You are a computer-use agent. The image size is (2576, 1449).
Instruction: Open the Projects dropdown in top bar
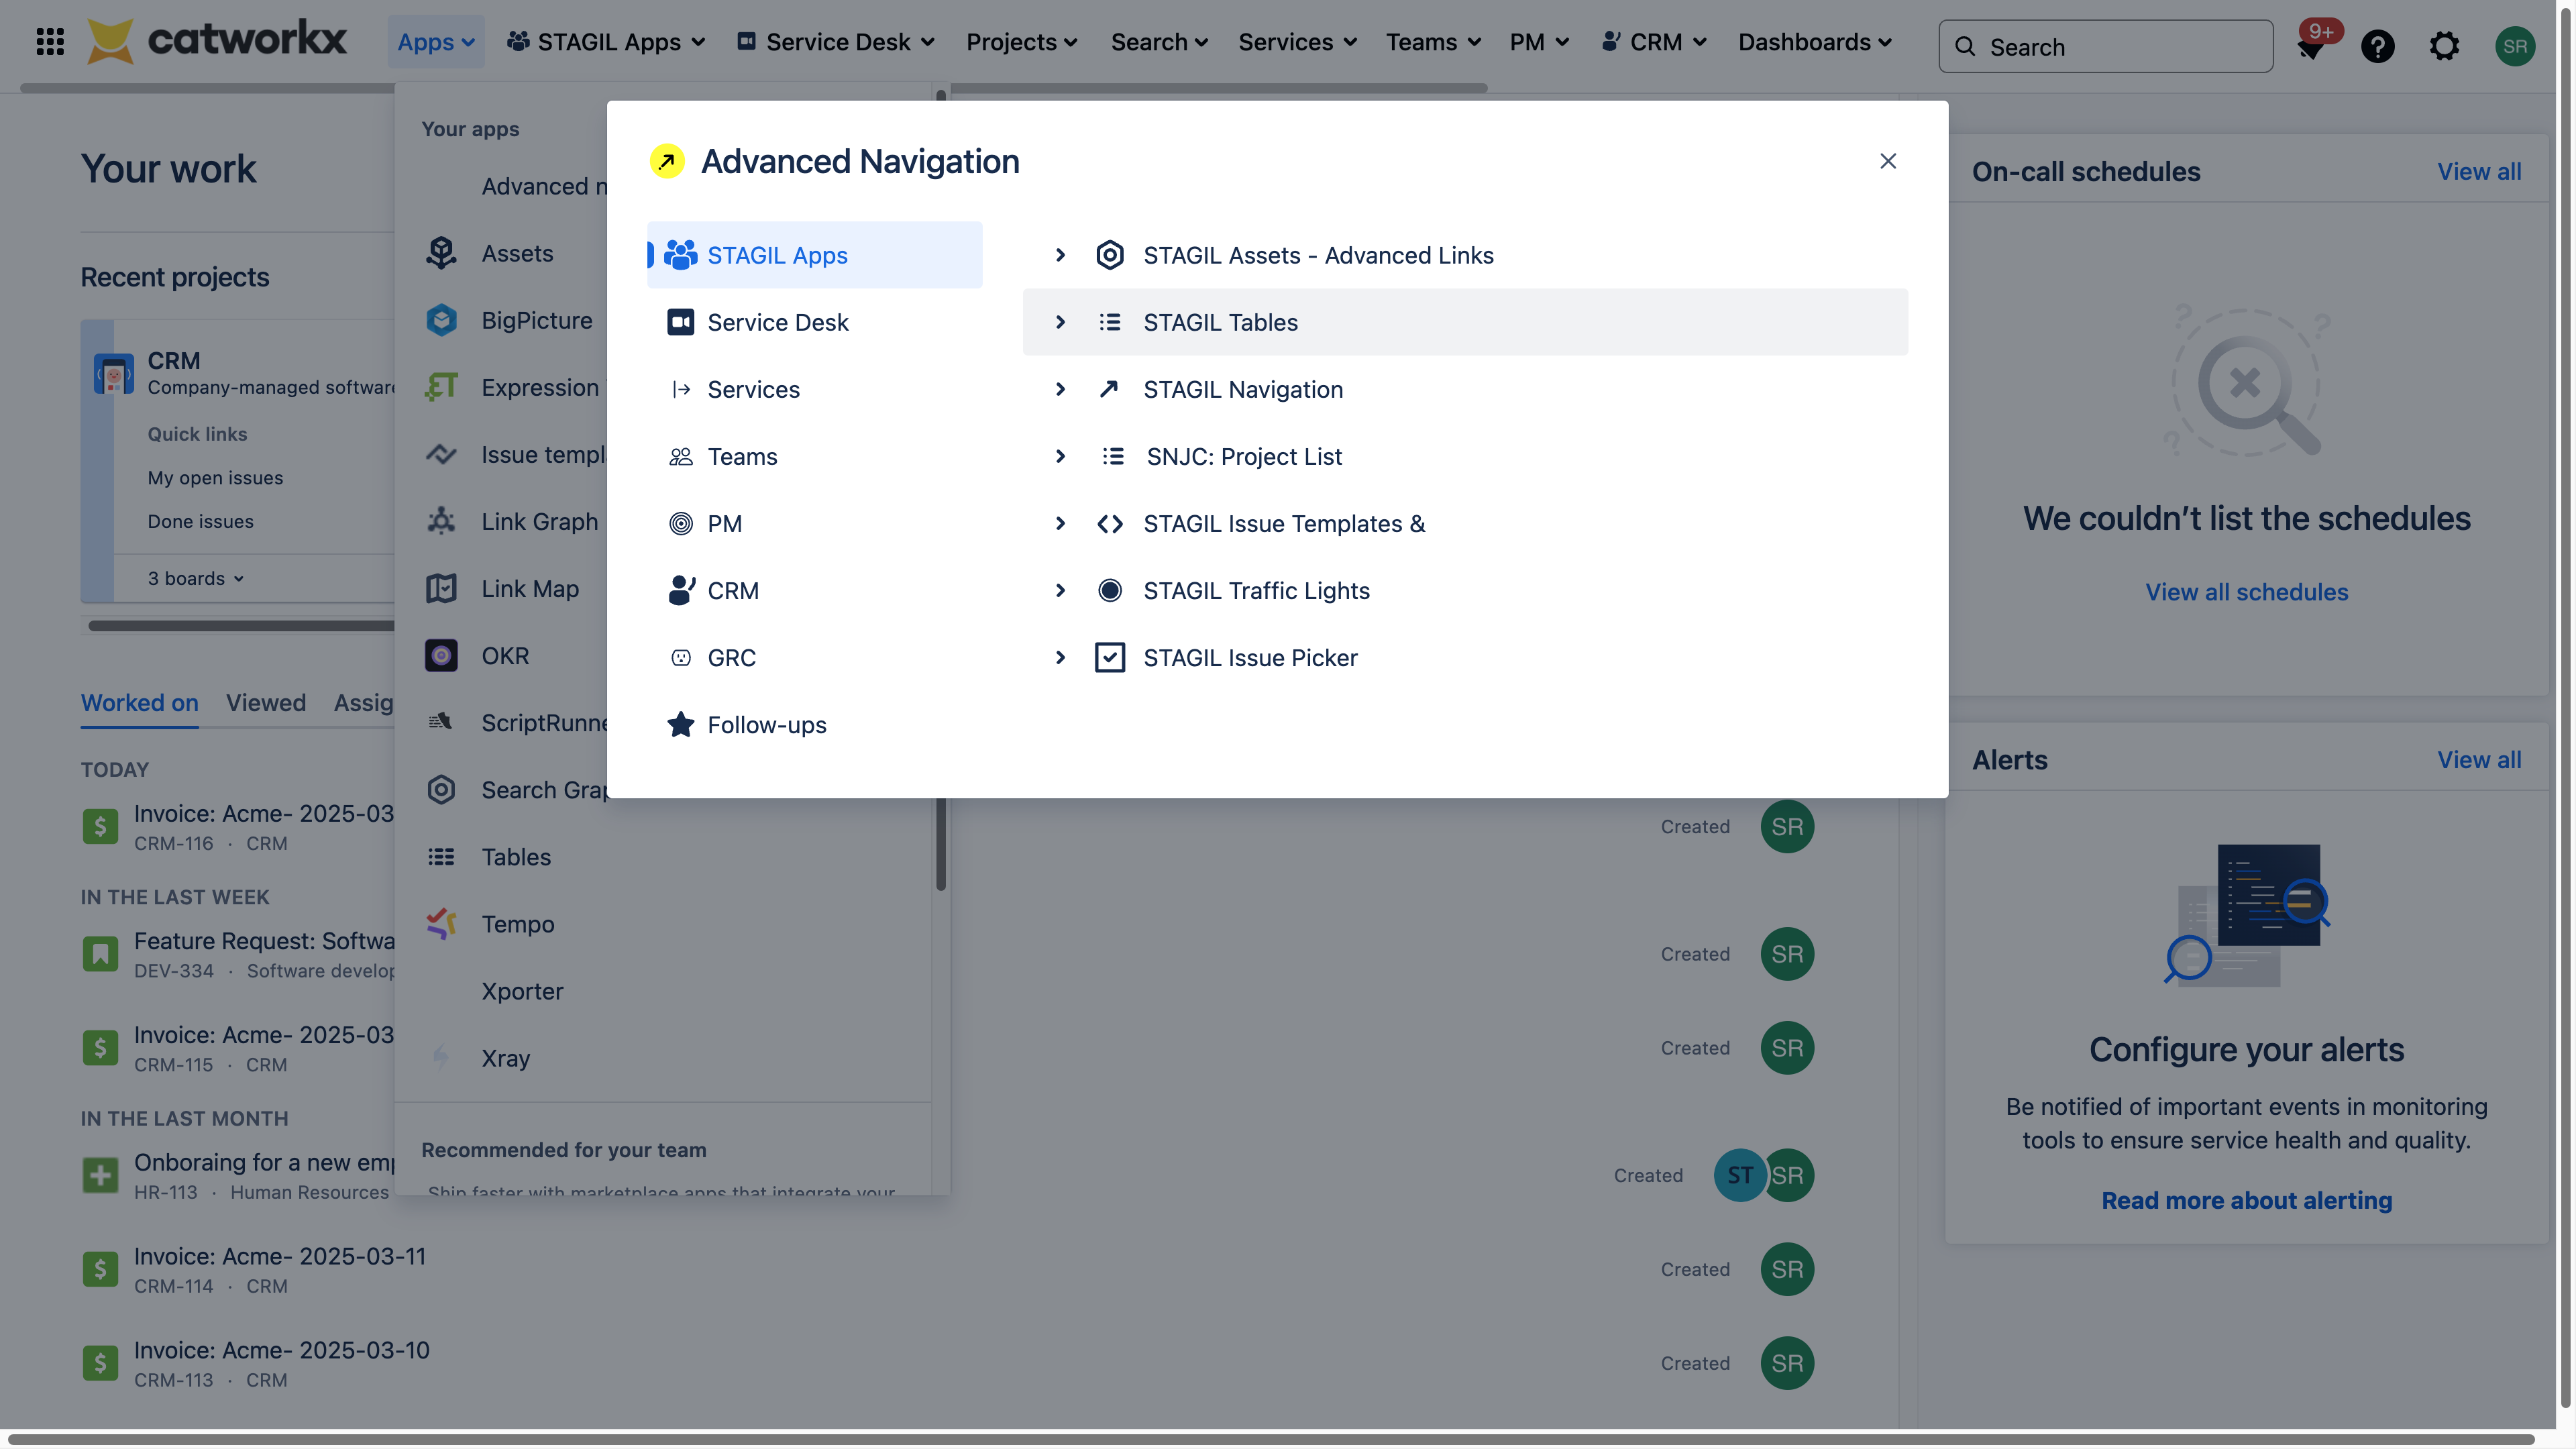[x=1021, y=42]
